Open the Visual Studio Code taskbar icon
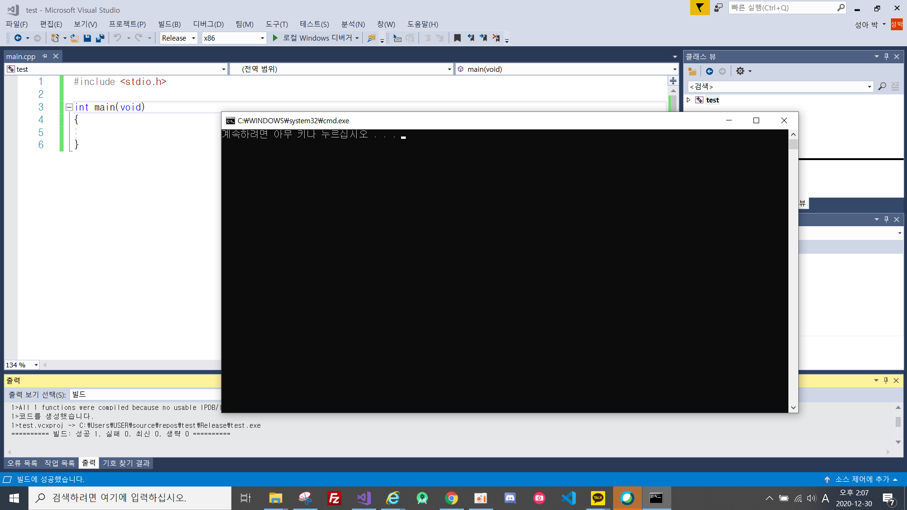This screenshot has width=907, height=510. pyautogui.click(x=568, y=498)
